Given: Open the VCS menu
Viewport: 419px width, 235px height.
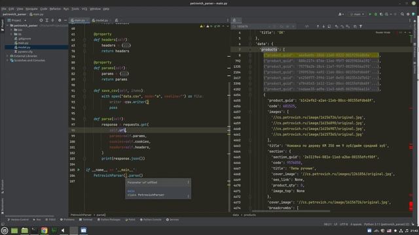Looking at the screenshot, I should 84,8.
